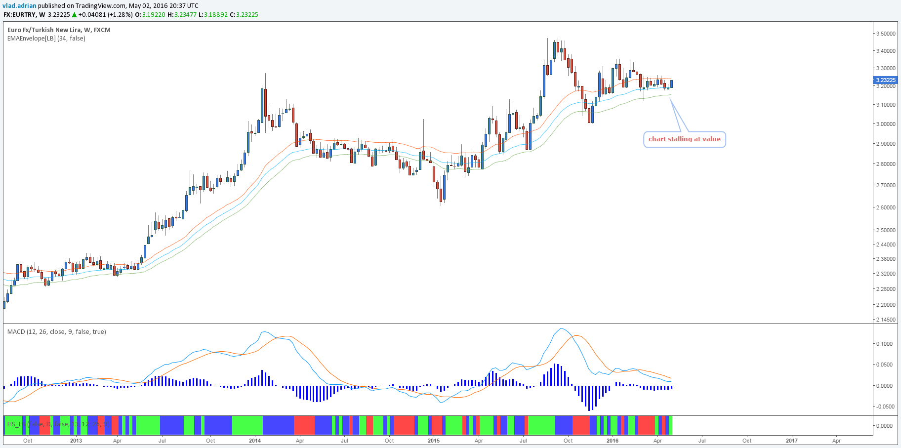Click the MACD (12, 26, close, 9) legend
Viewport: 901px width, 448px height.
57,331
